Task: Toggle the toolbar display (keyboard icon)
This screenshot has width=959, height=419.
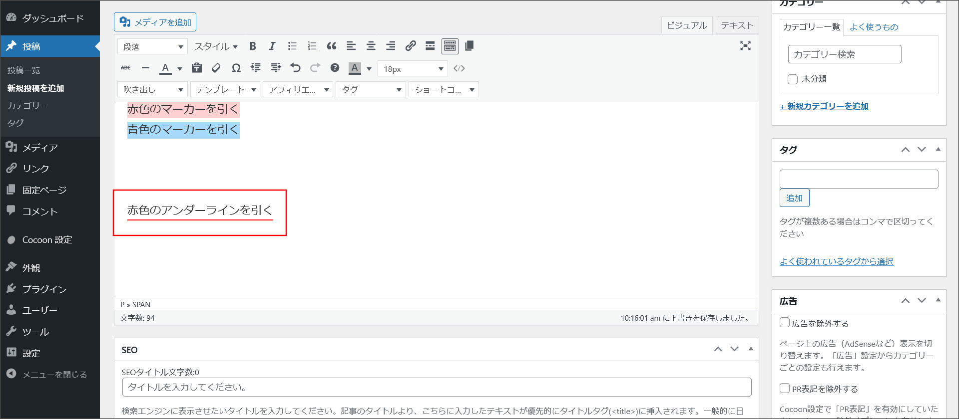Action: (x=450, y=46)
